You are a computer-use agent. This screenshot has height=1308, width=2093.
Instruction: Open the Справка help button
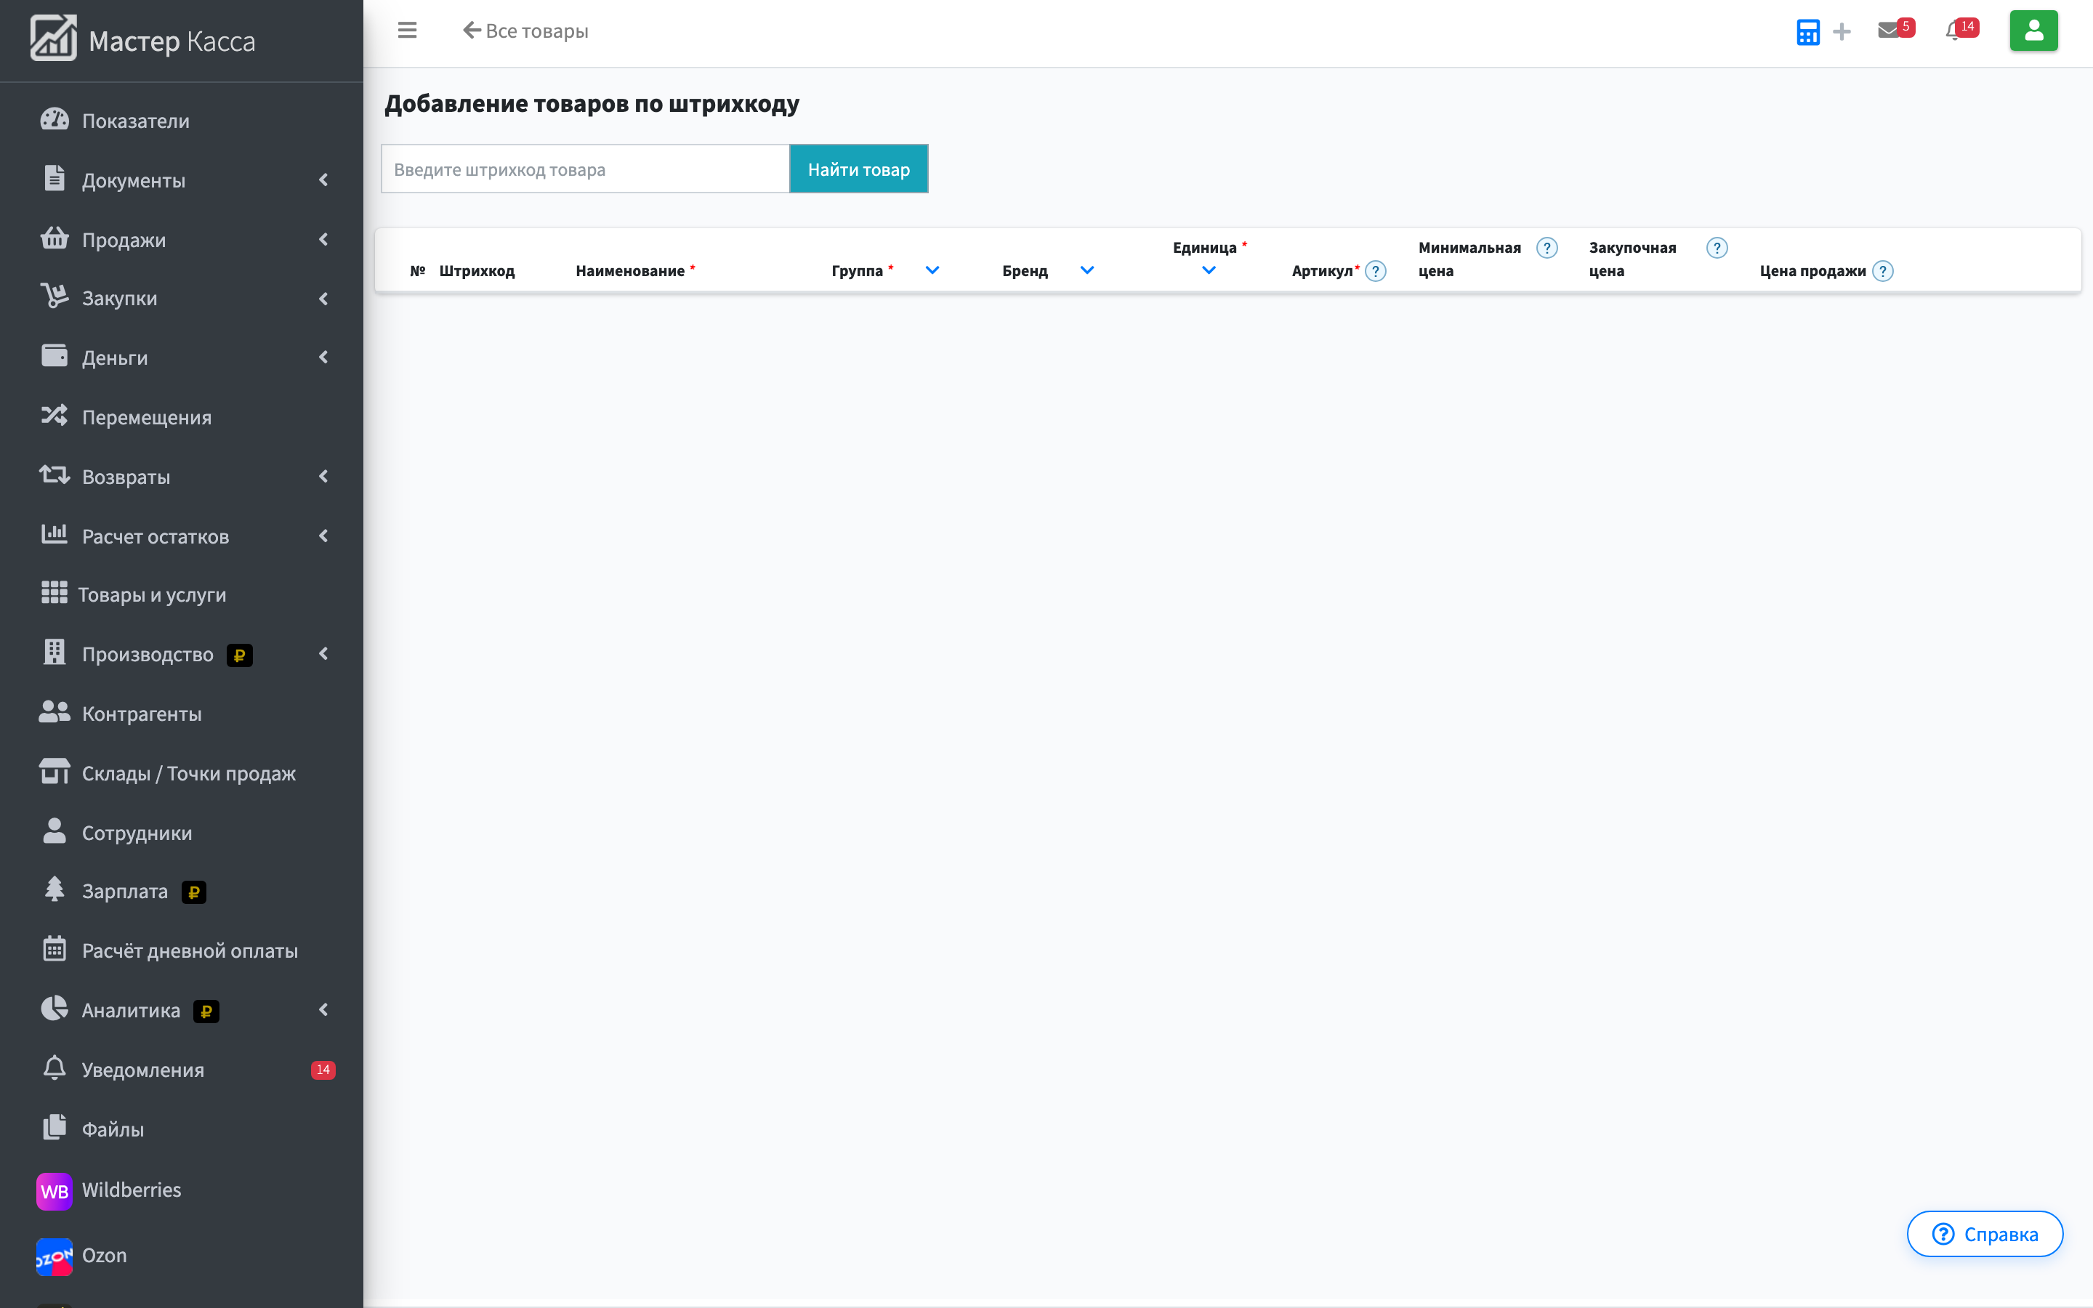pos(1985,1234)
